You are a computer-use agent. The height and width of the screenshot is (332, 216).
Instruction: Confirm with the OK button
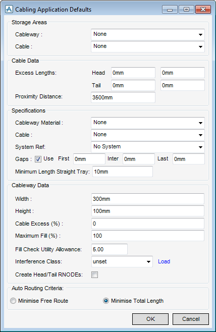click(x=150, y=319)
